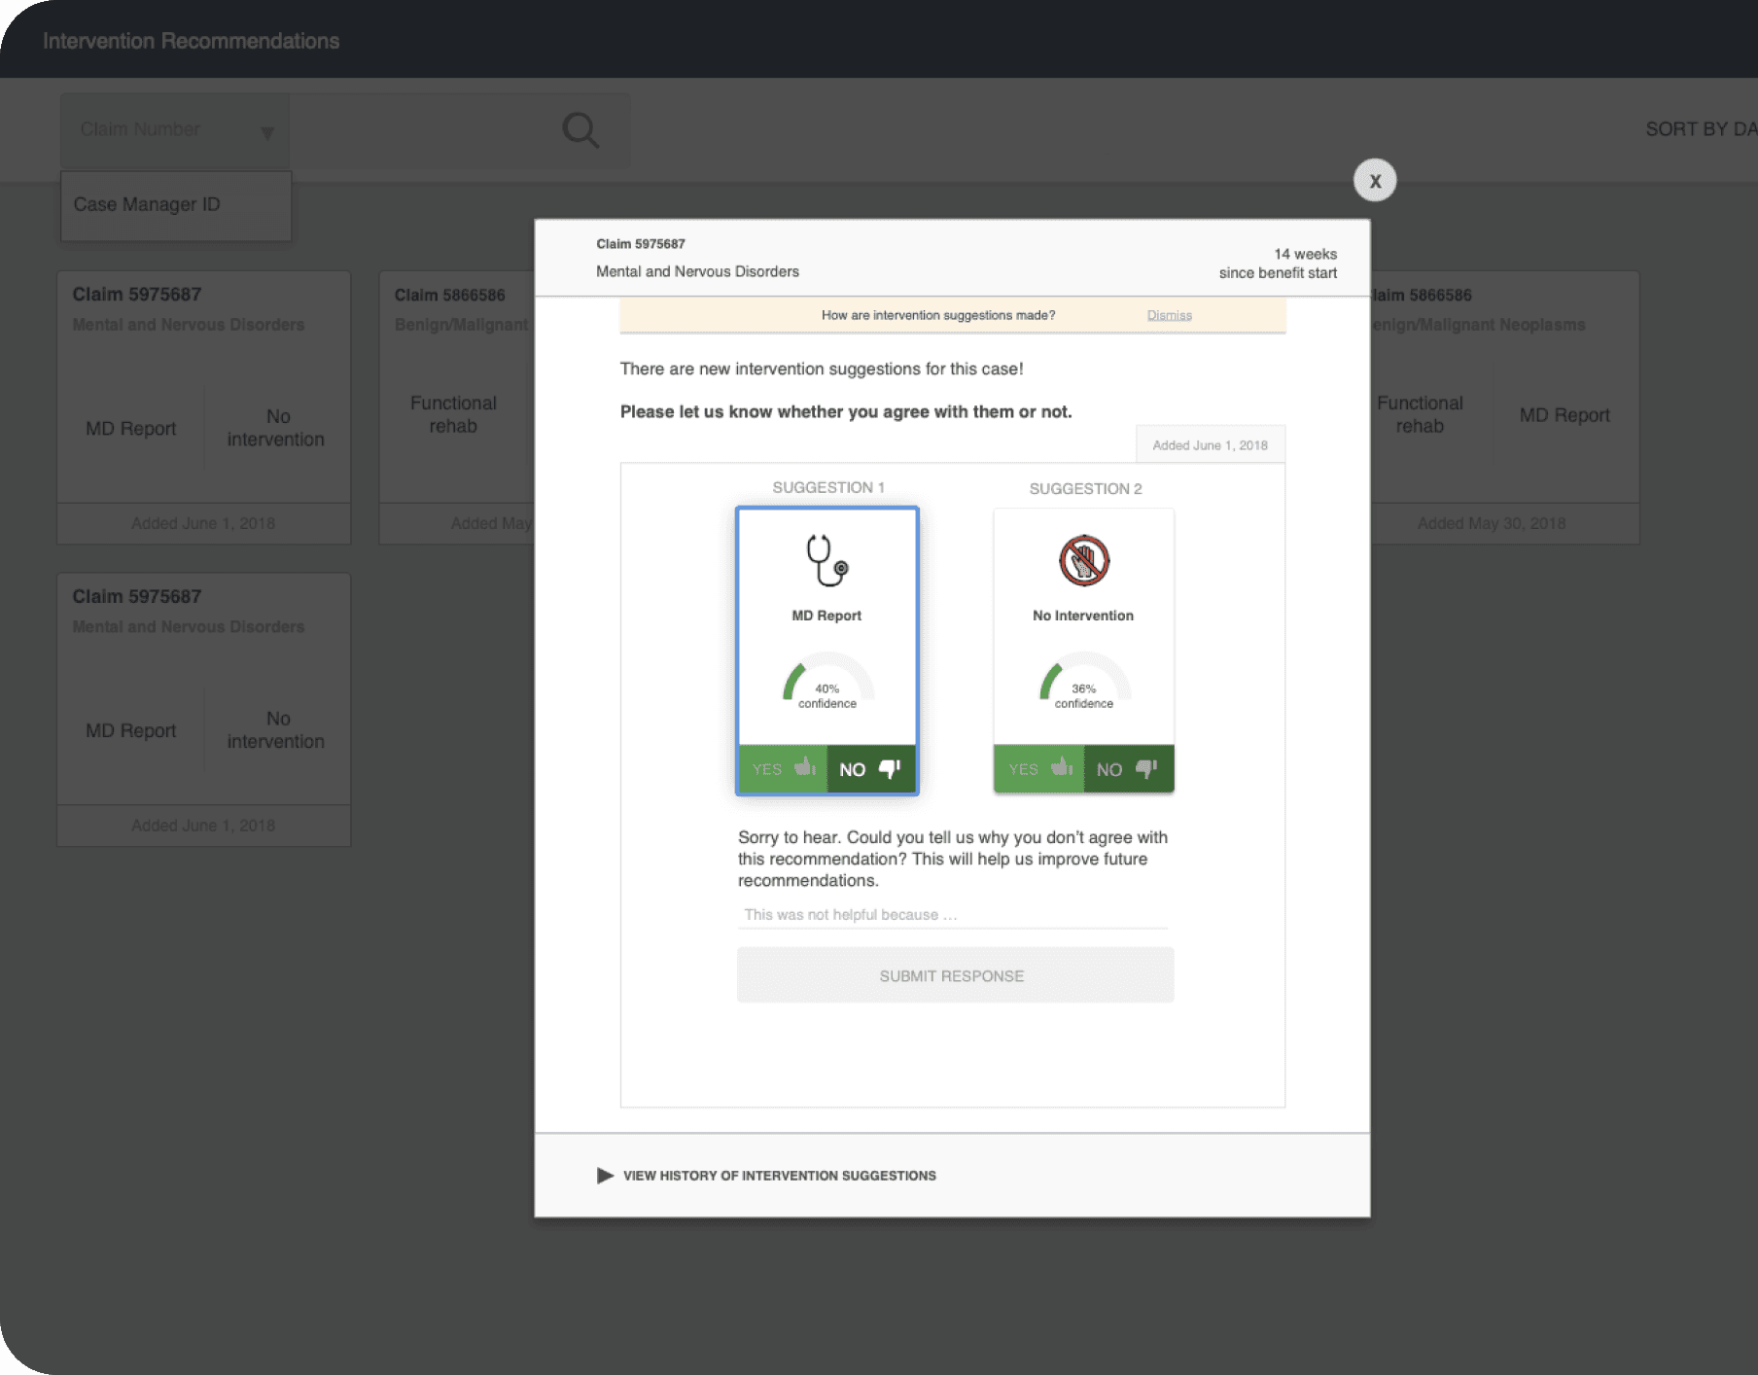Dismiss the intervention suggestions banner
The image size is (1758, 1375).
tap(1169, 315)
